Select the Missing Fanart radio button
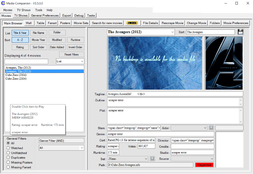This screenshot has width=253, height=174. point(8,167)
